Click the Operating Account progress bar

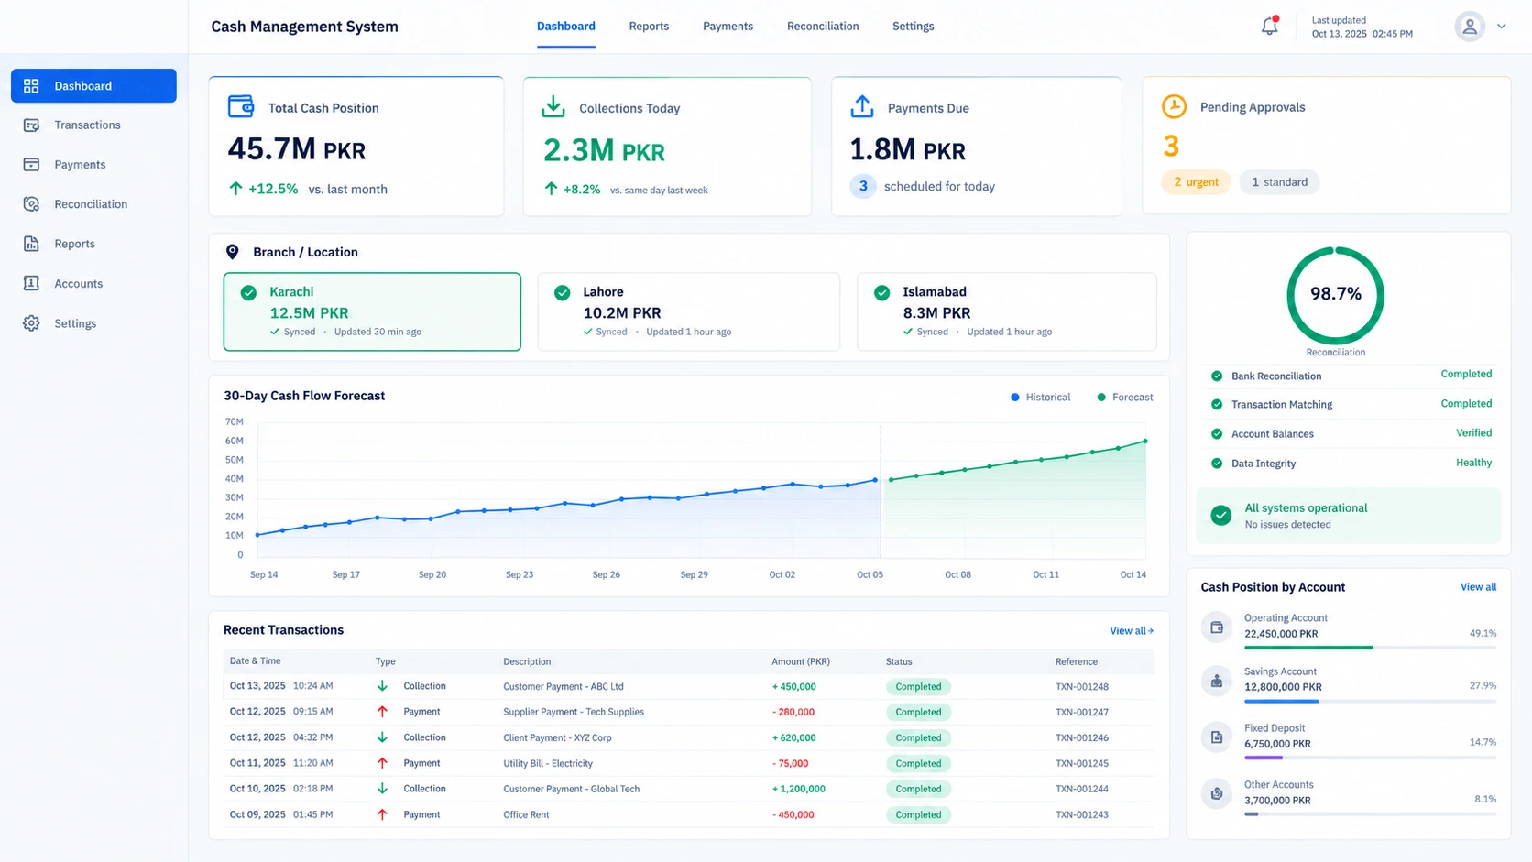pyautogui.click(x=1370, y=648)
